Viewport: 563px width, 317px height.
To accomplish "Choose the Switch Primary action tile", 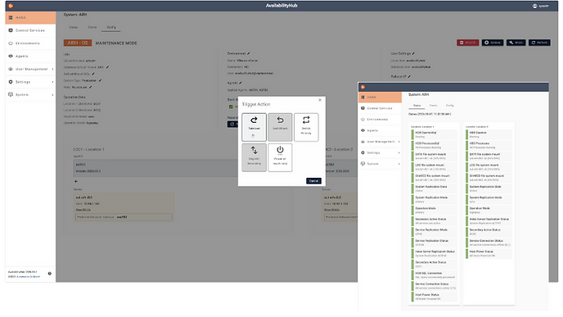I will 306,127.
